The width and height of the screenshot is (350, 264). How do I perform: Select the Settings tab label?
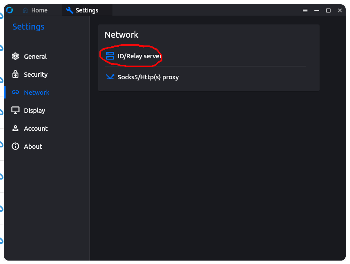pos(87,10)
